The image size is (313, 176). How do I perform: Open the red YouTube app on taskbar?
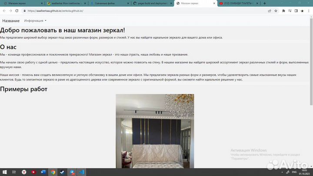pyautogui.click(x=33, y=172)
